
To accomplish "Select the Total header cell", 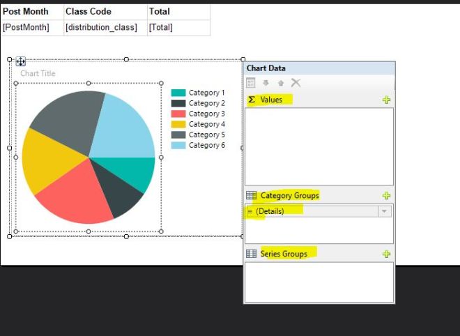I will coord(178,12).
